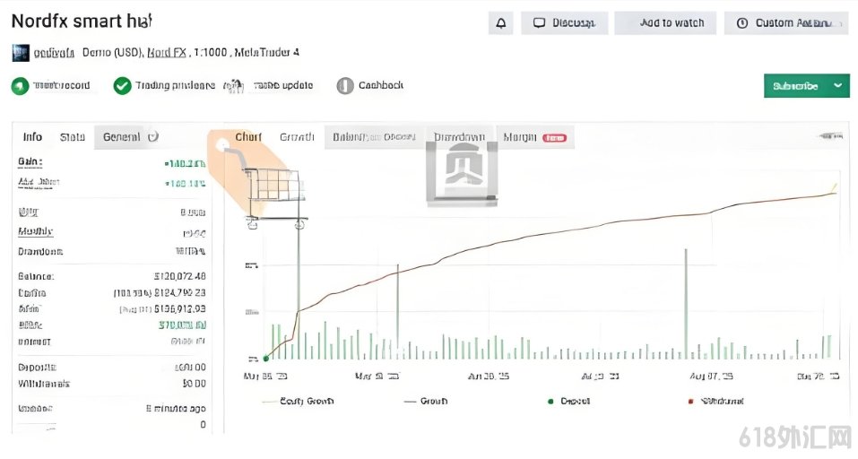Click the Aug 07 date axis label
Screen dimensions: 858x459
pos(711,376)
